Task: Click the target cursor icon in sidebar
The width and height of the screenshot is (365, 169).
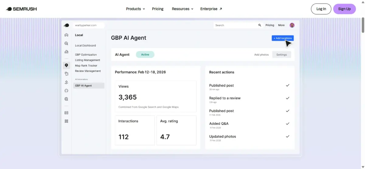Action: point(66,99)
